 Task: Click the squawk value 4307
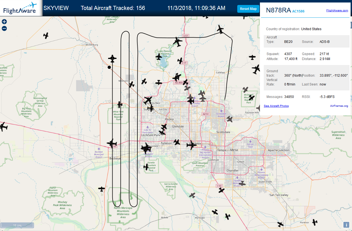pyautogui.click(x=288, y=54)
